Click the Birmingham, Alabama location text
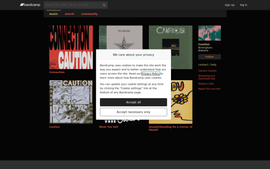The width and height of the screenshot is (270, 169). tap(206, 49)
